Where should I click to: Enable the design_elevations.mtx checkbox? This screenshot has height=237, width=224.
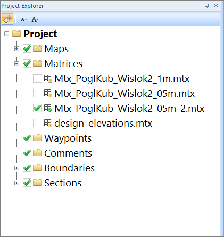[37, 123]
